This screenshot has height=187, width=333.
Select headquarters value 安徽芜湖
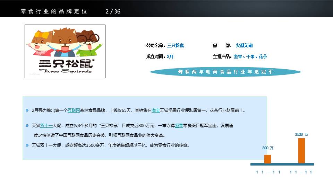[x=244, y=45]
